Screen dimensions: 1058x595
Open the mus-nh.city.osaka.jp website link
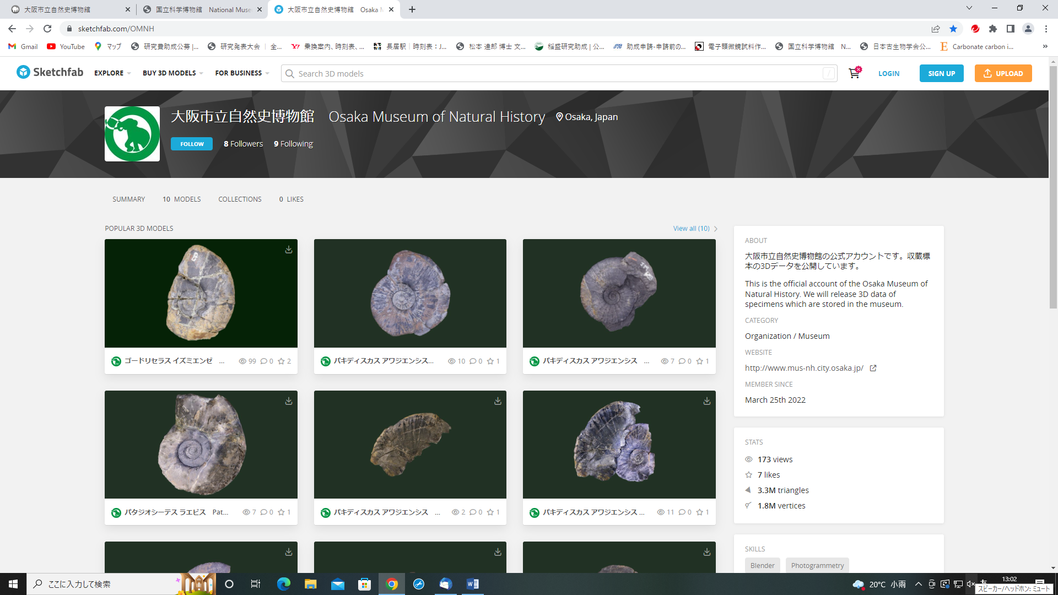(804, 368)
